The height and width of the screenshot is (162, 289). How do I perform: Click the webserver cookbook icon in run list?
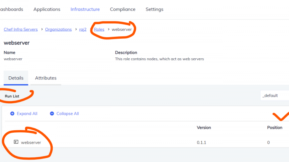16,142
